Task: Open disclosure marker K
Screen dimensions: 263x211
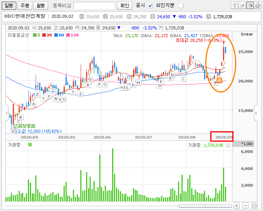Action: pos(133,85)
